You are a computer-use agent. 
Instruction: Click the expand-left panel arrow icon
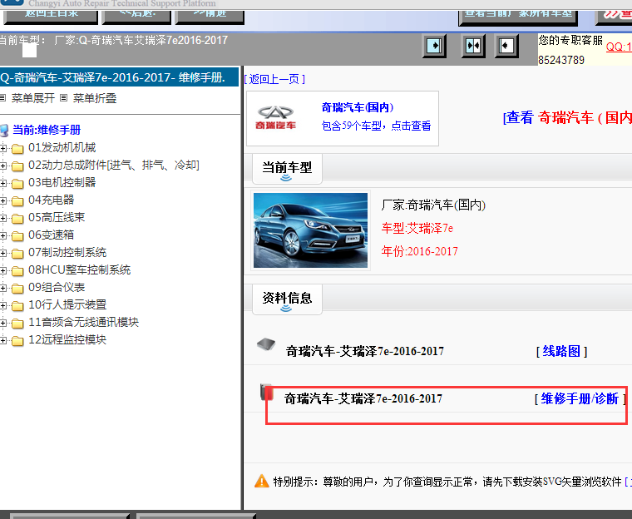(x=506, y=46)
